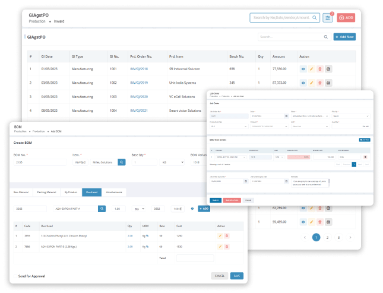
Task: Click Submit & Print in Job Order window
Action: (x=232, y=200)
